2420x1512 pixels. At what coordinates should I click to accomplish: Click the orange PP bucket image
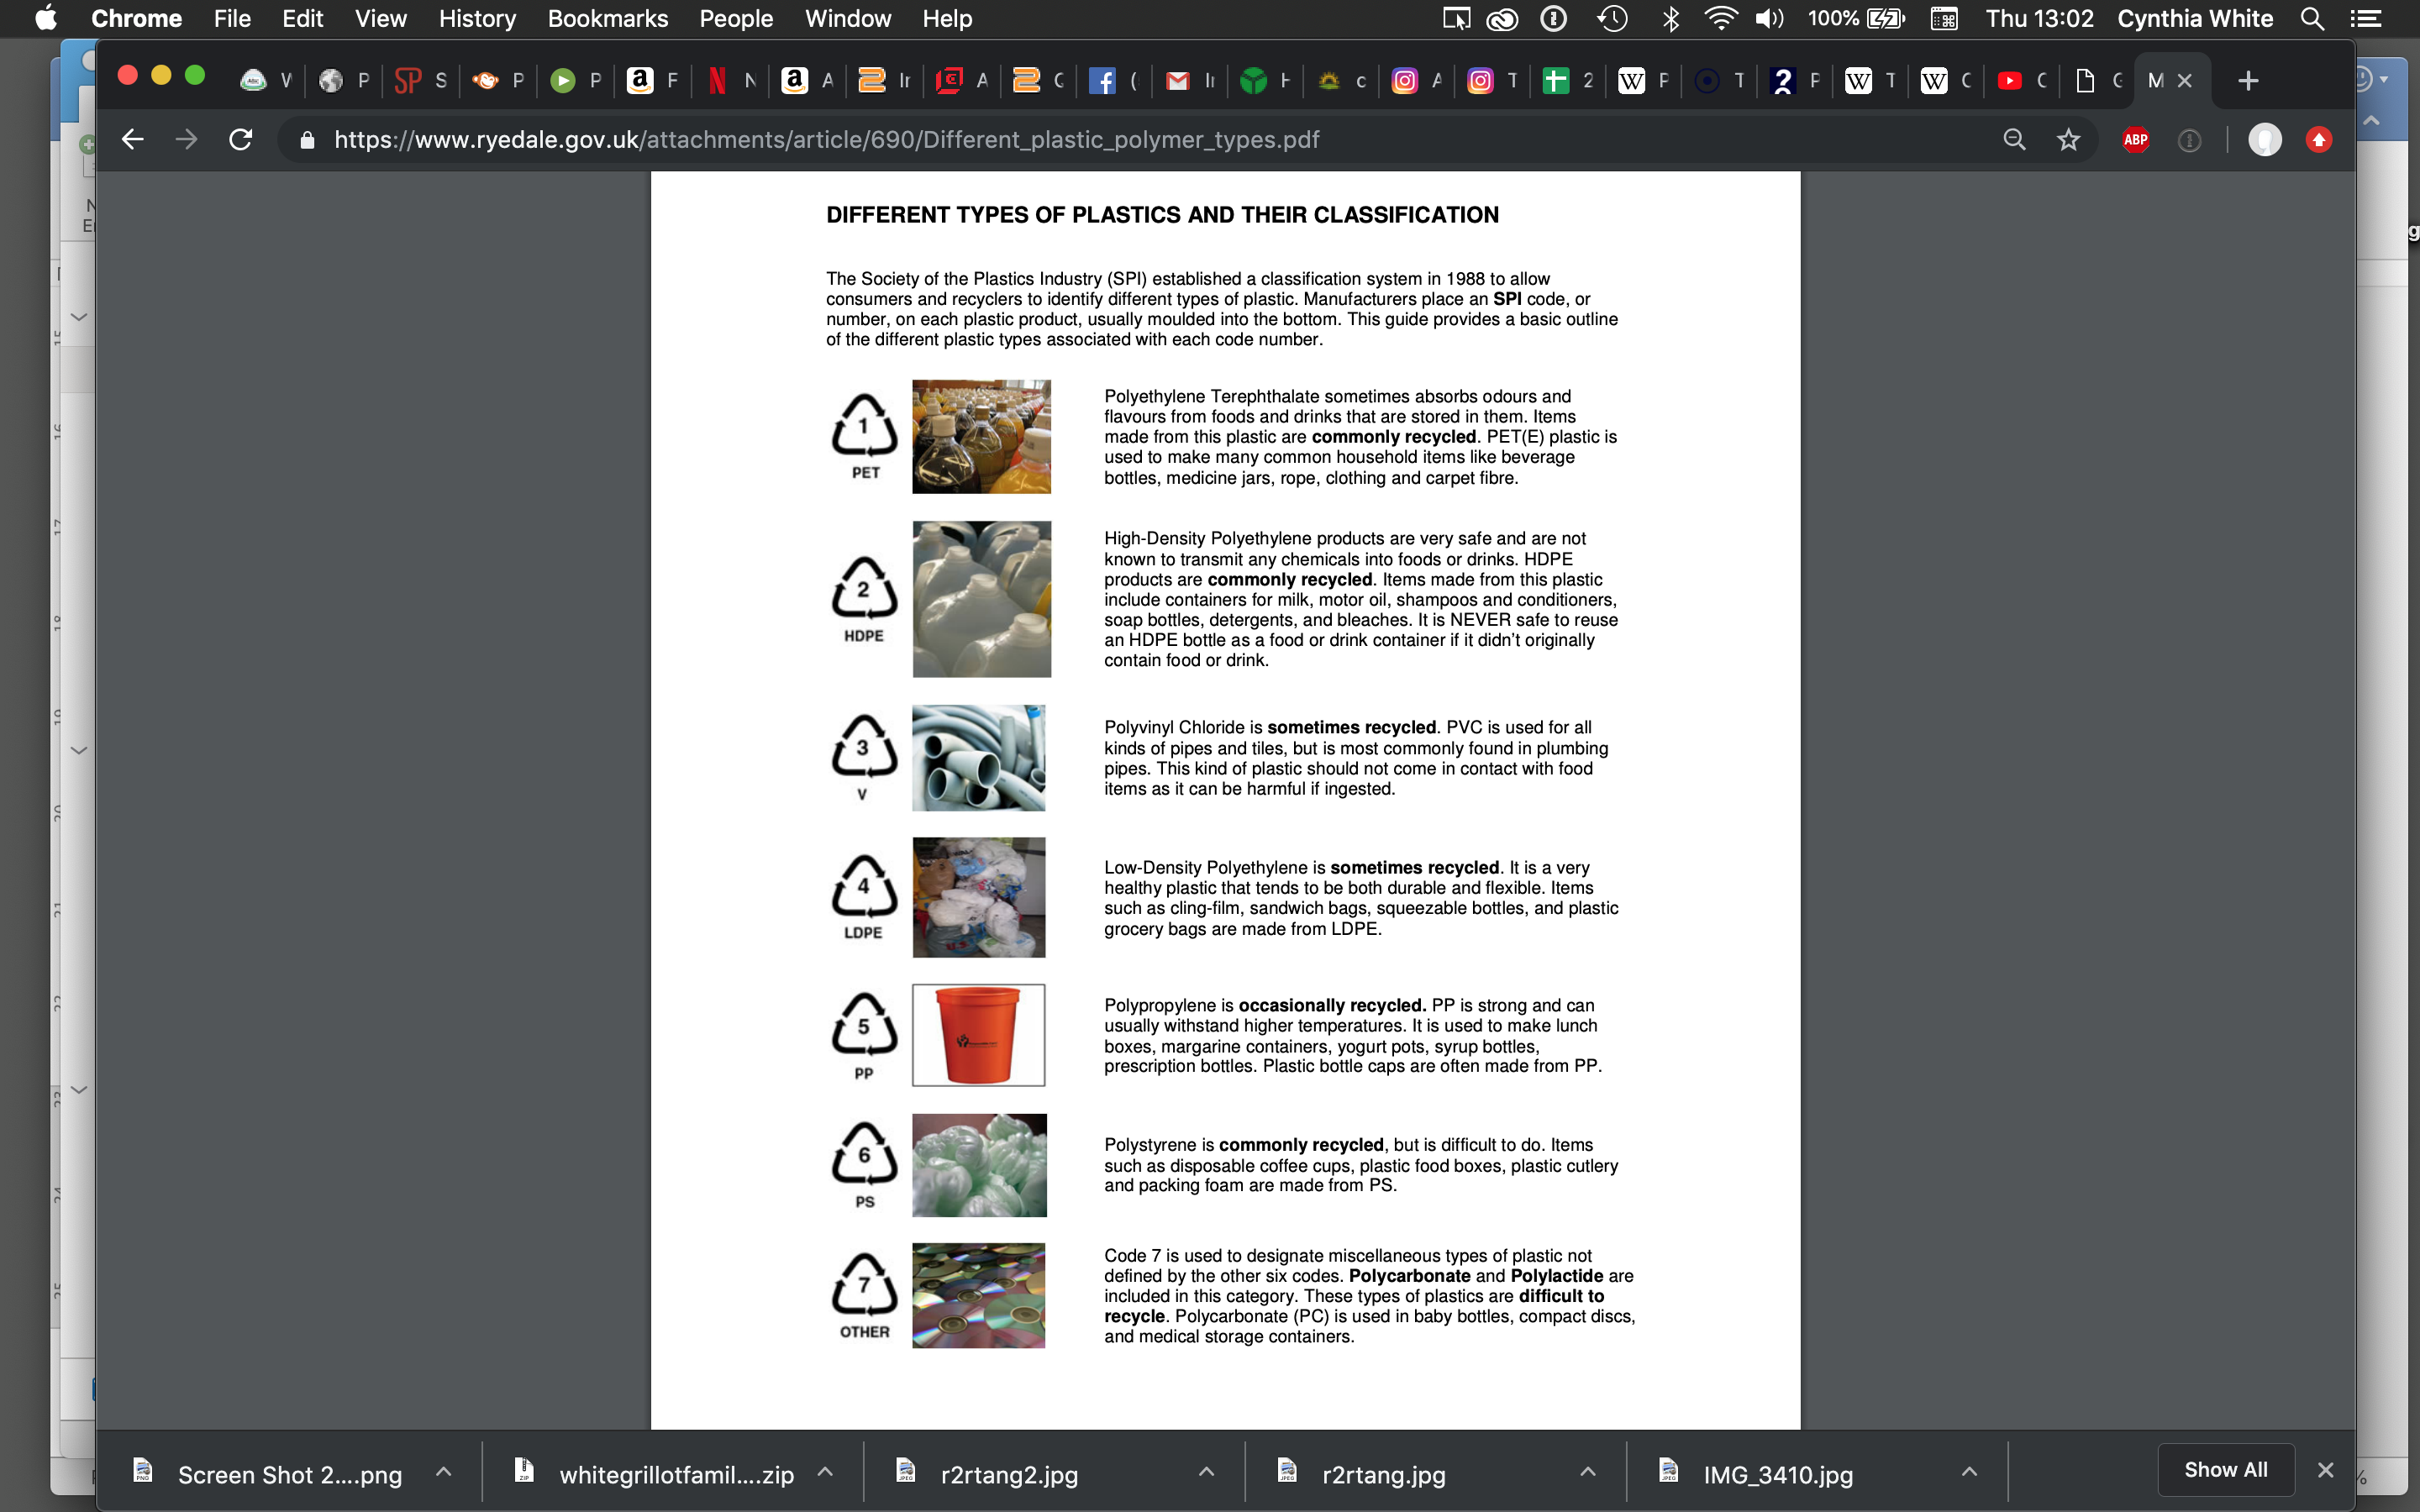[978, 1035]
